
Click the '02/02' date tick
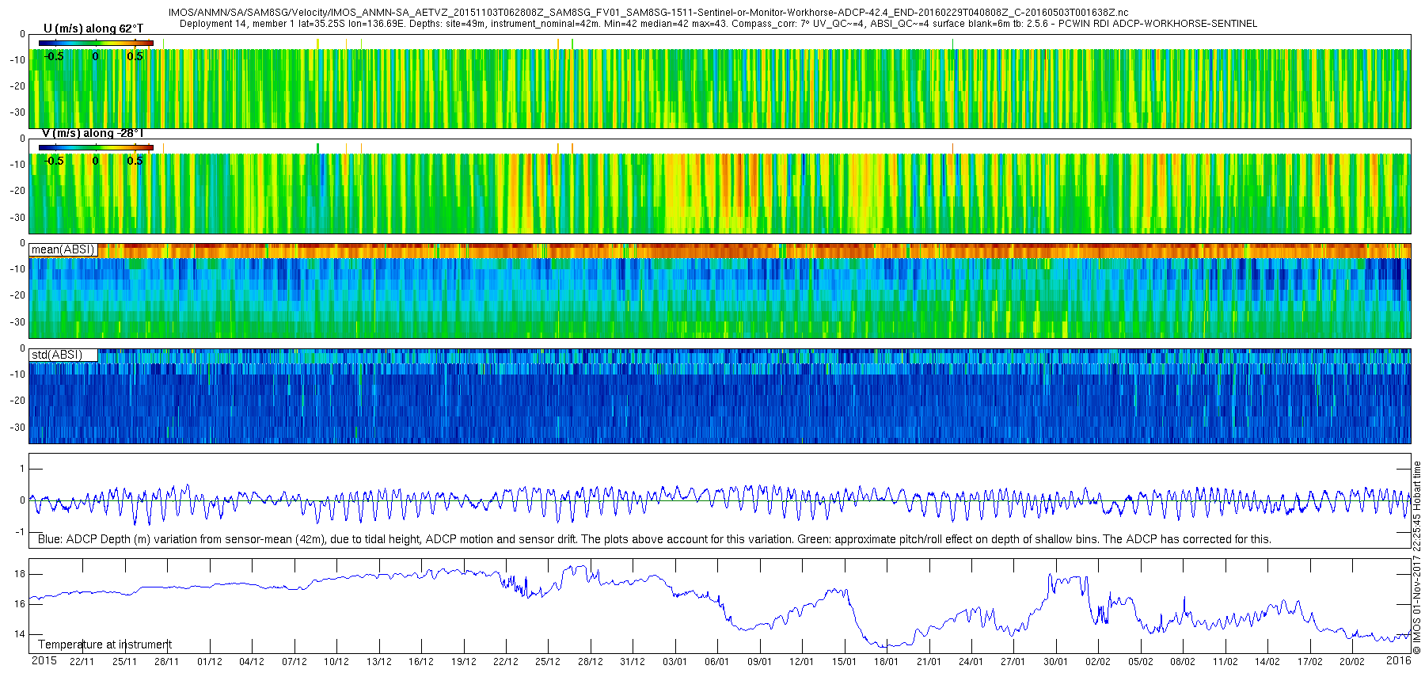pos(1098,662)
